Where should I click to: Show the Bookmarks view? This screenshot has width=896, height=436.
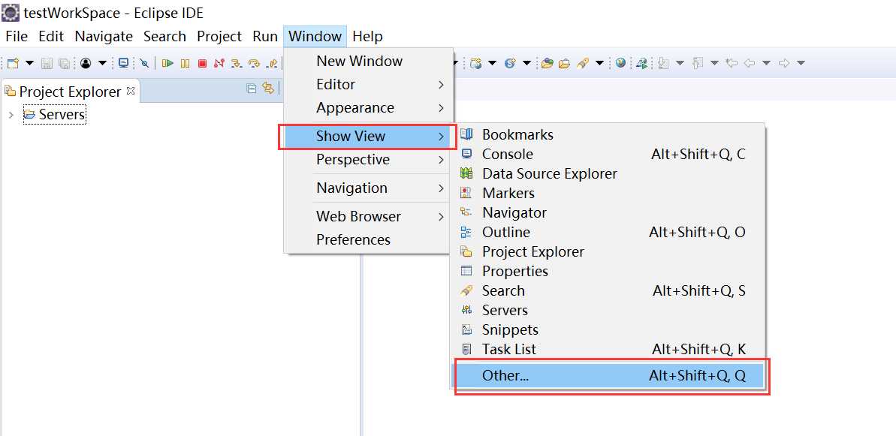608,134
